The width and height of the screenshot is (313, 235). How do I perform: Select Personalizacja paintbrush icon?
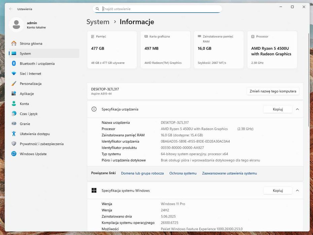click(x=14, y=84)
